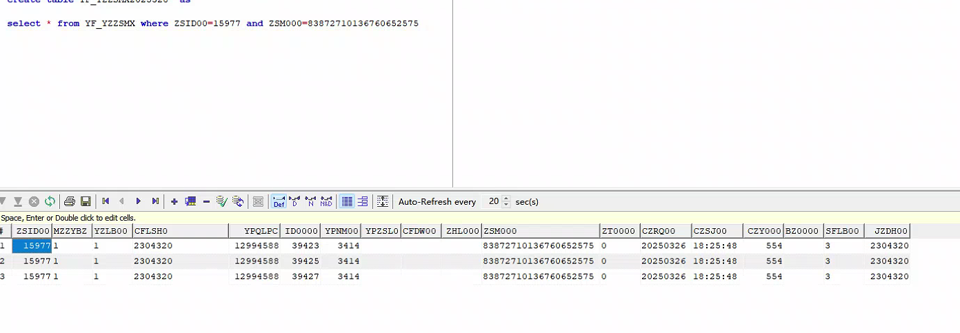This screenshot has height=333, width=960.
Task: Click the YPNM00 column header
Action: click(341, 231)
